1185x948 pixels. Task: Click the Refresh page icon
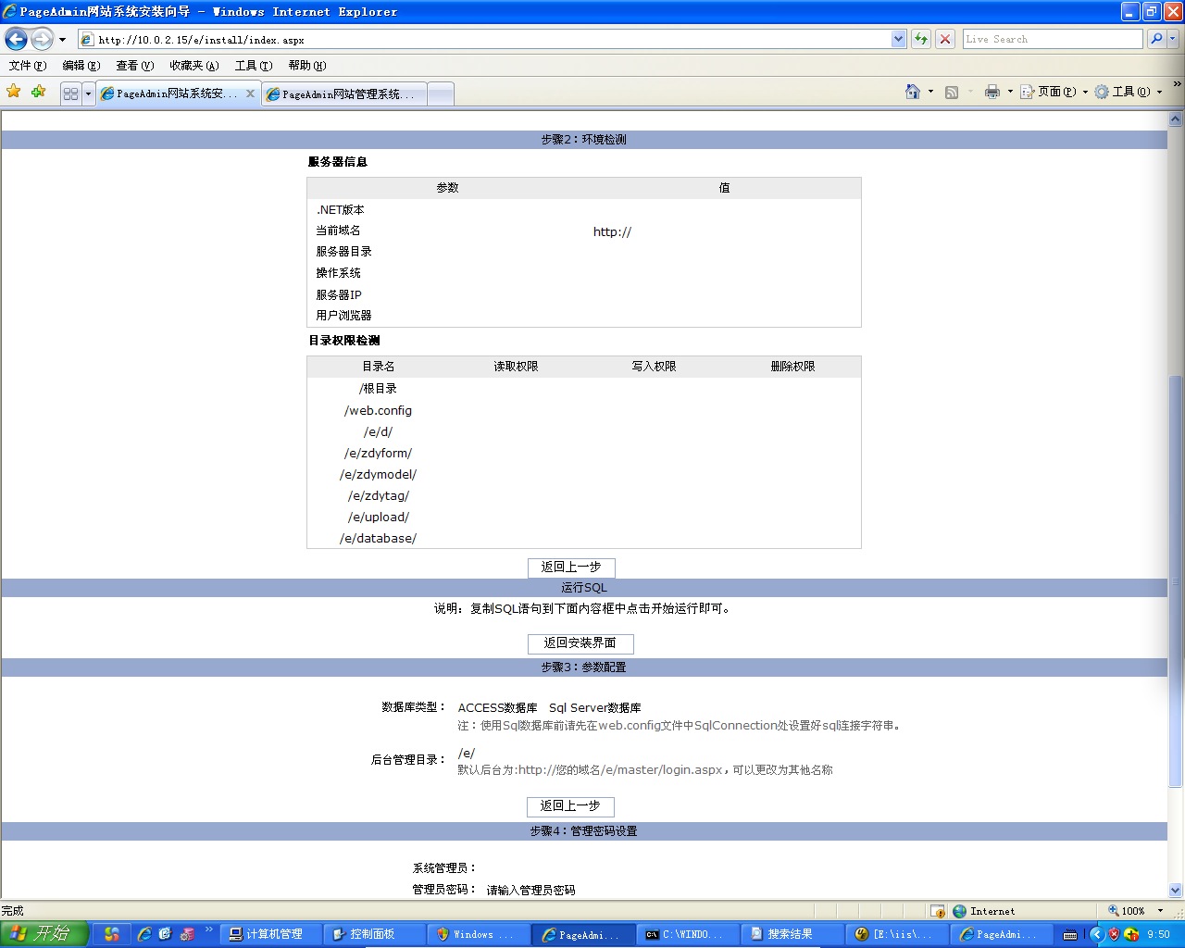[921, 39]
